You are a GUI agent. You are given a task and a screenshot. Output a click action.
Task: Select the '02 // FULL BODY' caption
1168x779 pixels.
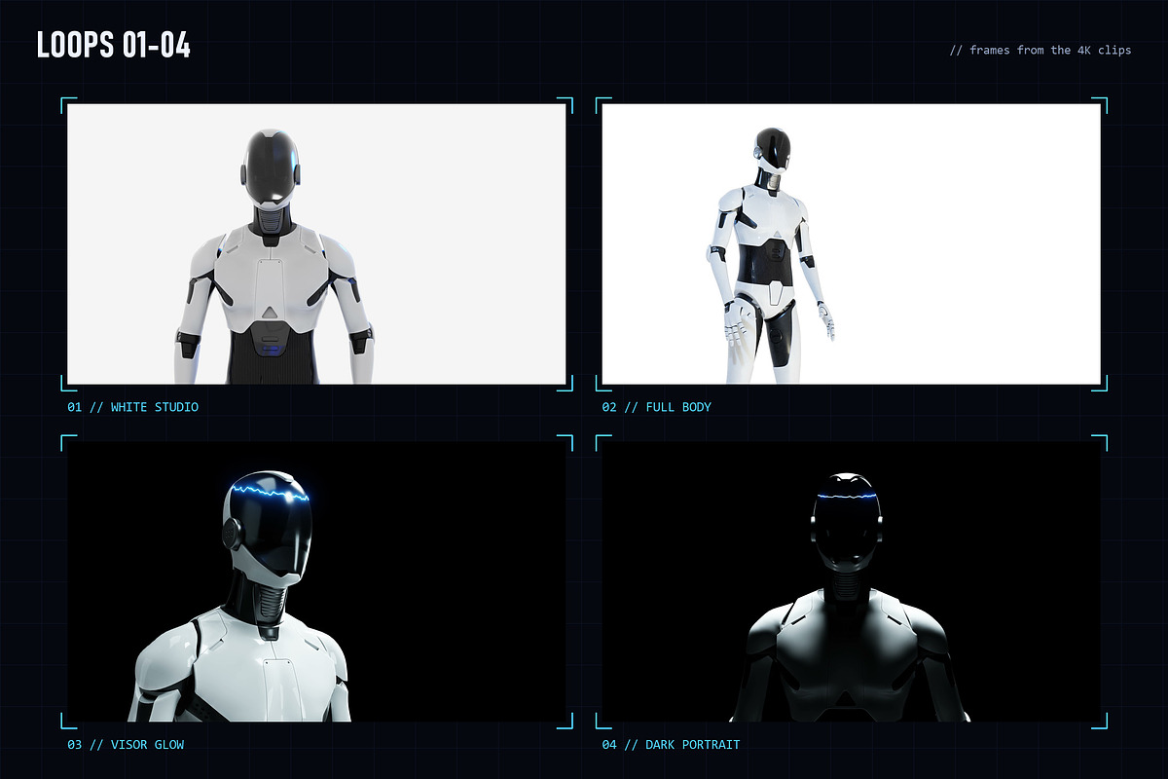tap(657, 407)
